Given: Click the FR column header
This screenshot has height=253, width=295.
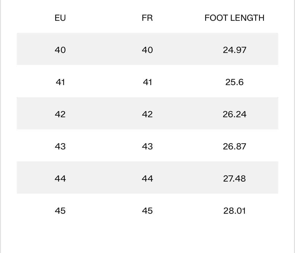Looking at the screenshot, I should tap(147, 18).
